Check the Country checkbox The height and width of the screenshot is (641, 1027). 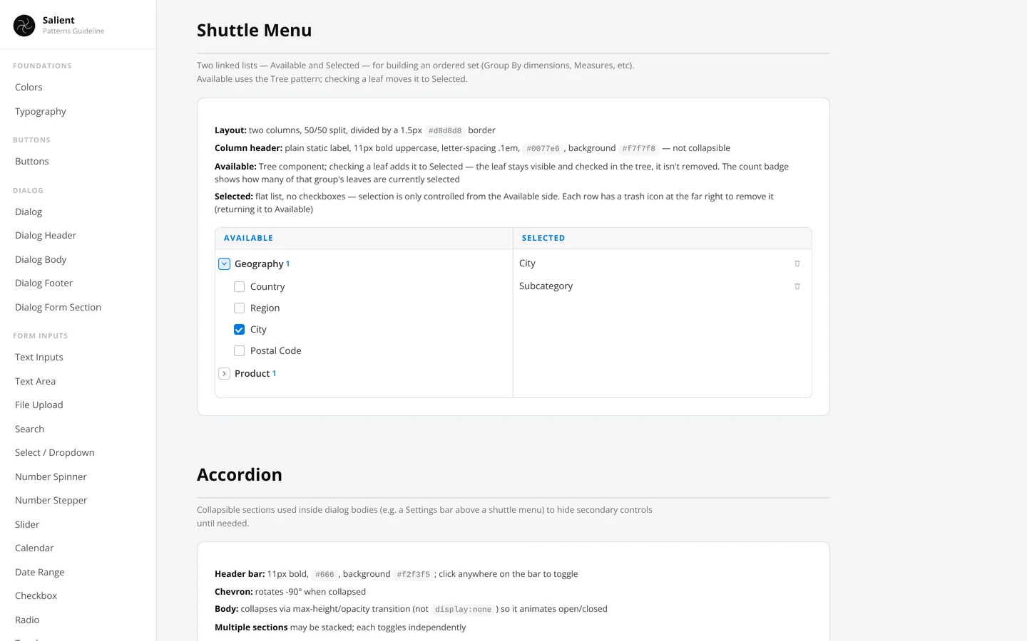tap(240, 287)
